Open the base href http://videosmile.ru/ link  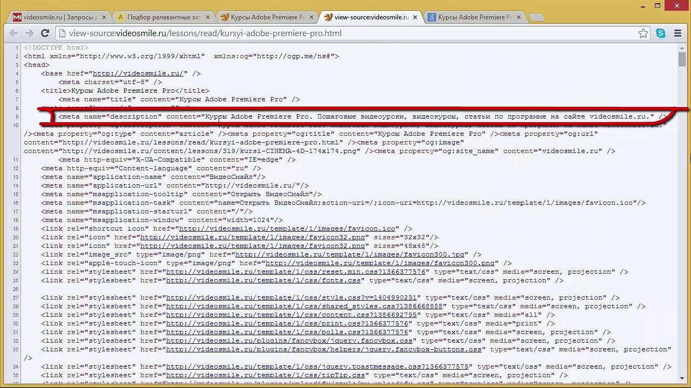(138, 73)
